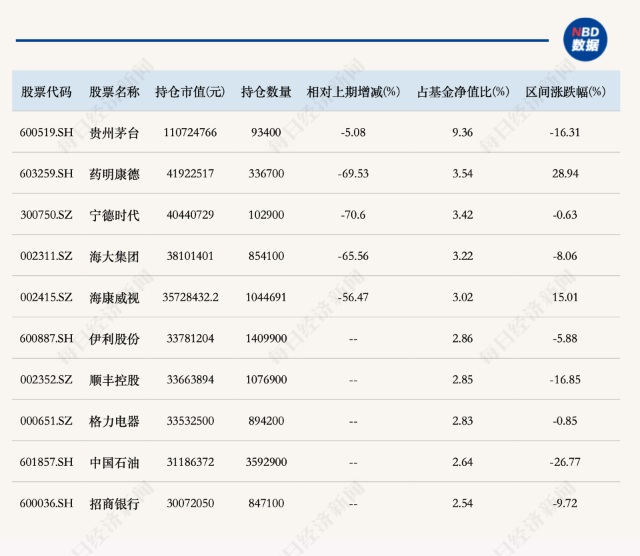Click holding quantity 93400
This screenshot has height=556, width=640.
[266, 133]
